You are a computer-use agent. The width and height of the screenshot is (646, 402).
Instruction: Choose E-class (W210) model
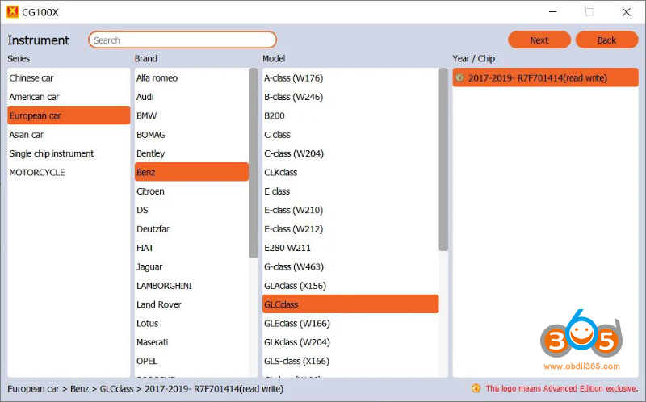350,210
